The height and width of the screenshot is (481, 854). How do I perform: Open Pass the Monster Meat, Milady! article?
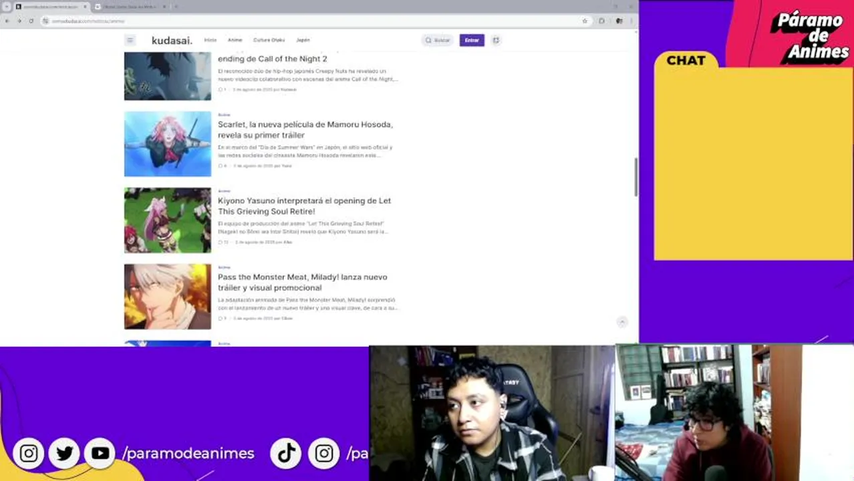[302, 282]
